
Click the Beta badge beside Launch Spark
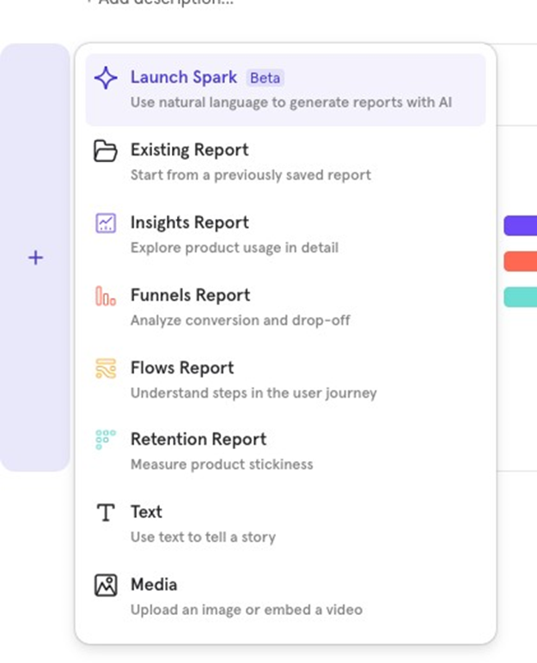pos(265,78)
